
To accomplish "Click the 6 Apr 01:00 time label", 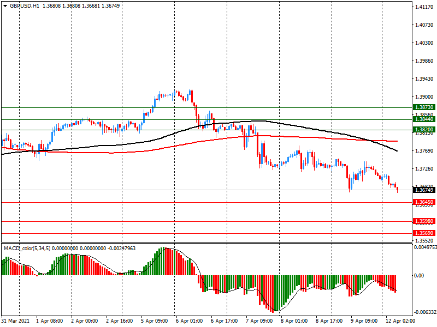I will pyautogui.click(x=189, y=321).
